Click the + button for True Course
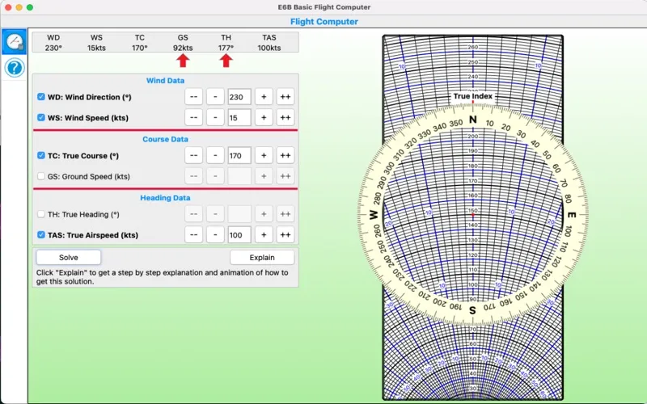Image resolution: width=647 pixels, height=404 pixels. click(x=264, y=155)
